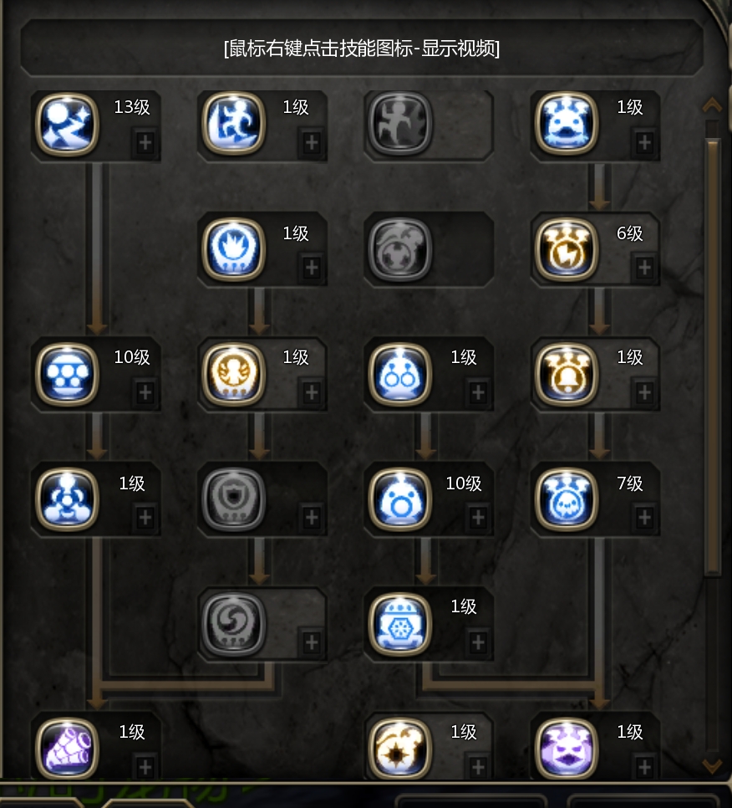Select the golden bell skill icon

[x=567, y=374]
